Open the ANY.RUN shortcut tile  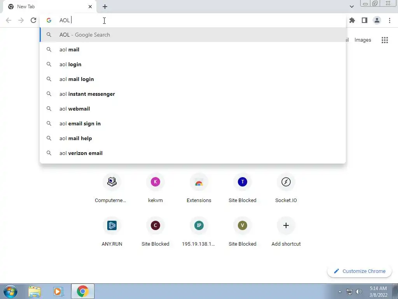click(112, 232)
